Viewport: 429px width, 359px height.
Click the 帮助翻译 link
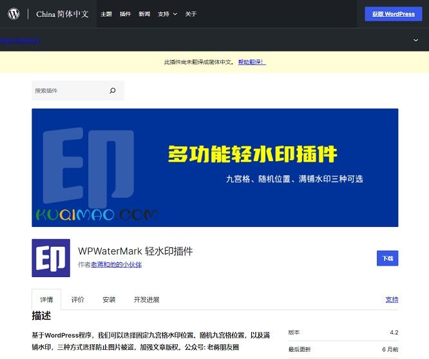click(x=252, y=62)
